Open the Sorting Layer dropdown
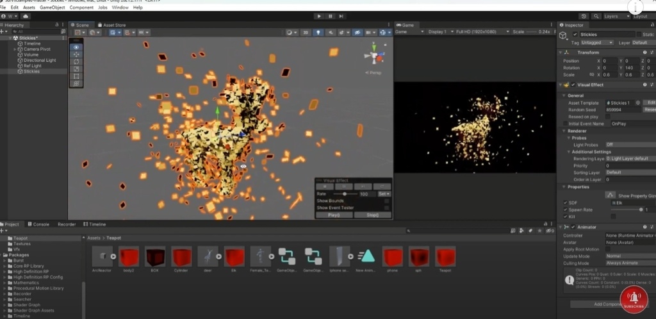Screen dimensions: 656x319 pyautogui.click(x=630, y=172)
